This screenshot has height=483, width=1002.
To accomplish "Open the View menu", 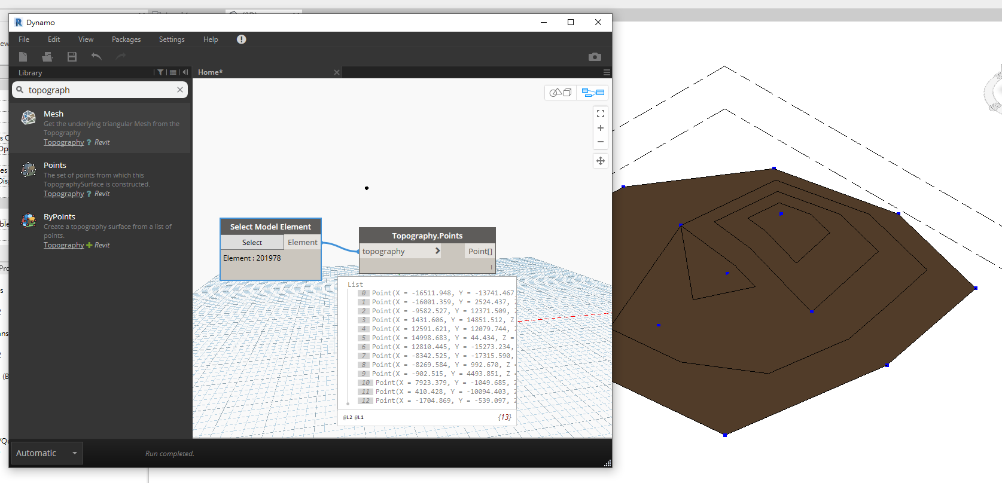I will (86, 39).
